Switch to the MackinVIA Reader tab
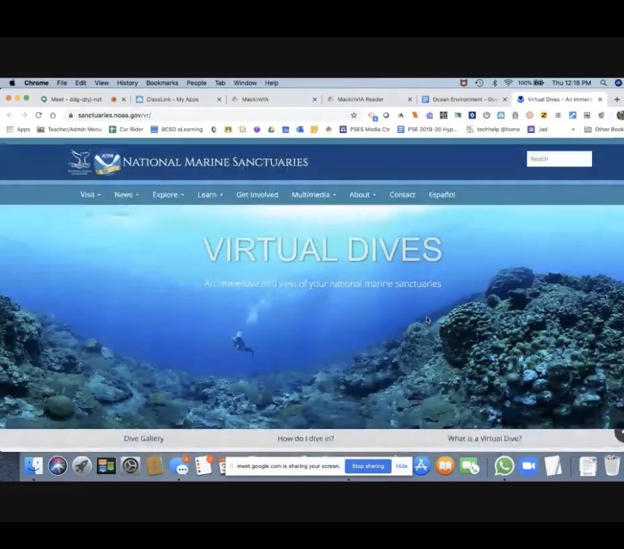Screen dimensions: 624x549 (360, 99)
